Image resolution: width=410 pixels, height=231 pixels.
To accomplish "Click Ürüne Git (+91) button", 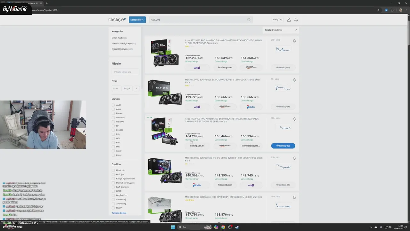I will pos(283,185).
